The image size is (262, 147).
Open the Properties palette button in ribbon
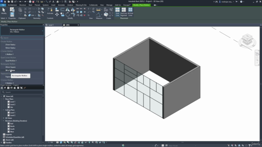click(x=12, y=14)
